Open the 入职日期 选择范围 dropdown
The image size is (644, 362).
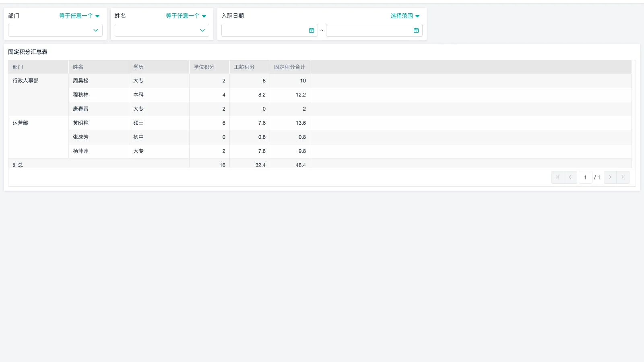pos(405,16)
